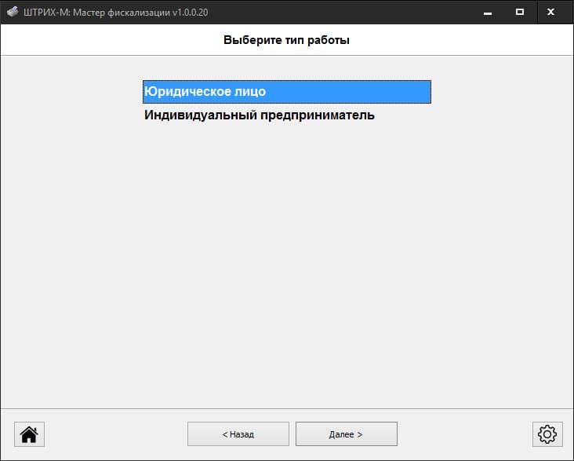Minimize the fiscalization wizard window

tap(487, 12)
